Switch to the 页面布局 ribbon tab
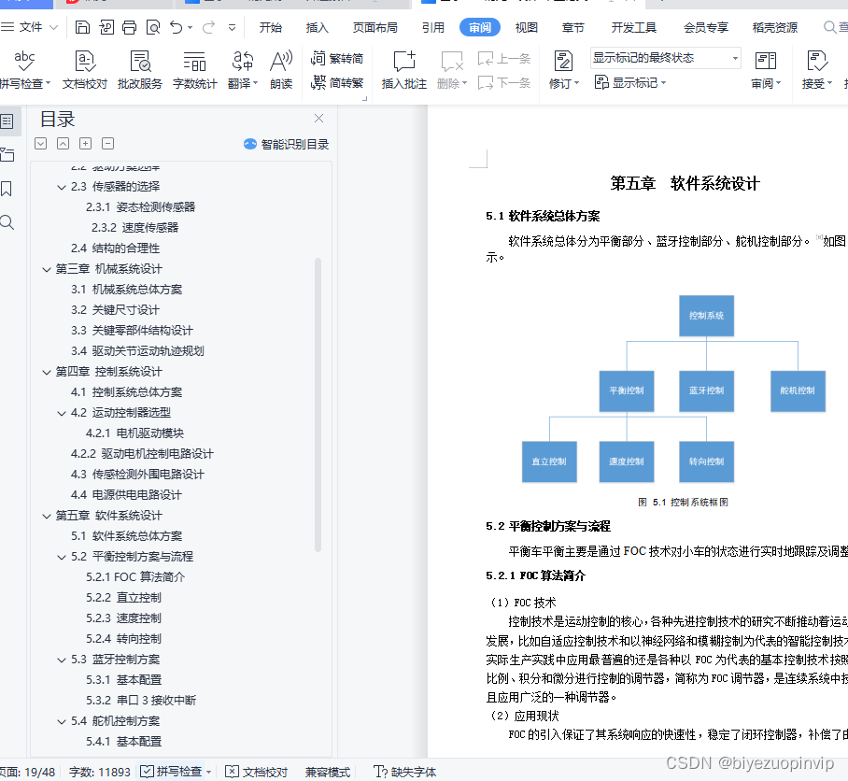Image resolution: width=848 pixels, height=781 pixels. coord(375,28)
